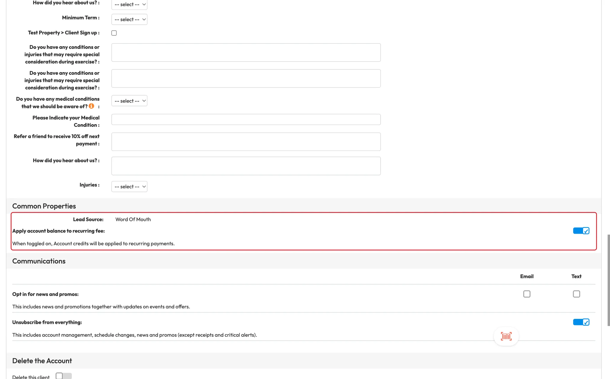Tick the Test Property Client Sign up checkbox
610x379 pixels.
click(x=114, y=33)
